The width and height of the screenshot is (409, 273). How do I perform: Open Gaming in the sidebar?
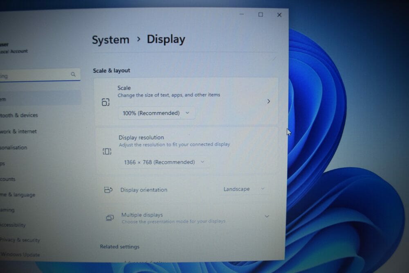tap(7, 210)
